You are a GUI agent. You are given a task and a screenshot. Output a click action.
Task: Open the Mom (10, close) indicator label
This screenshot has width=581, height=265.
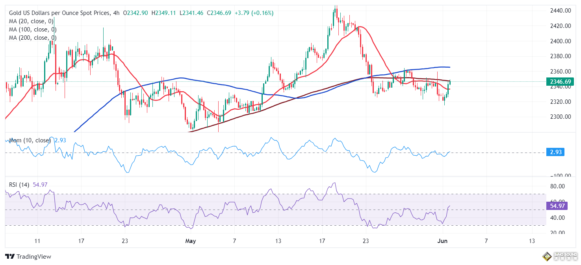30,140
